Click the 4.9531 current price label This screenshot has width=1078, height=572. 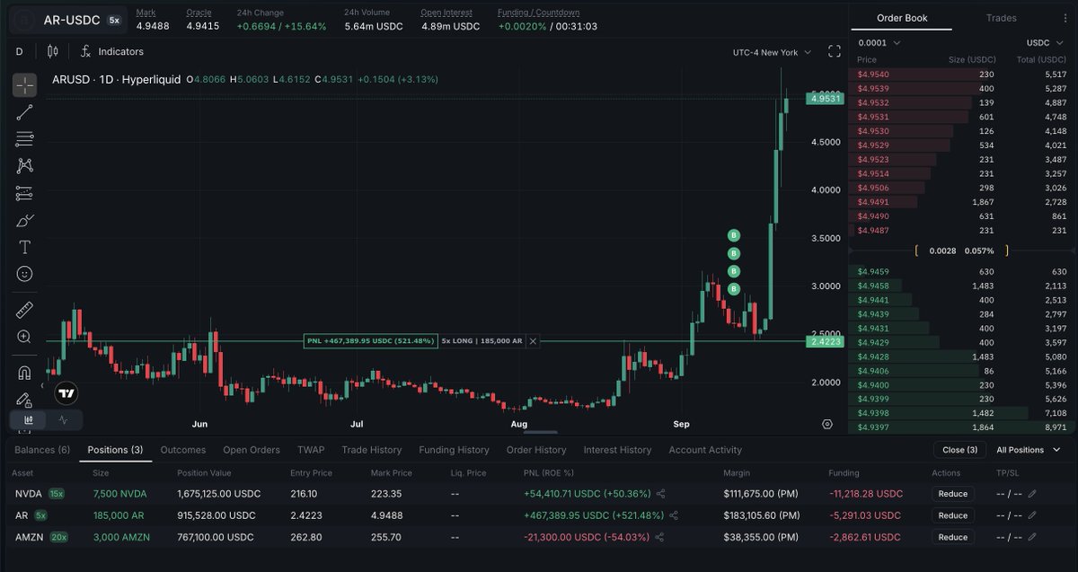825,99
